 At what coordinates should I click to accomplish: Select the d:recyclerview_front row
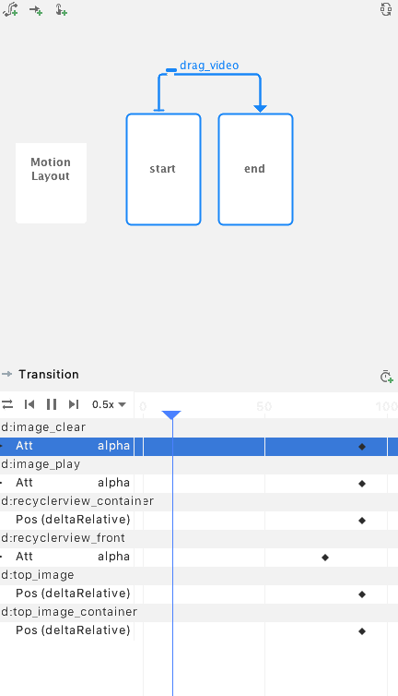tap(199, 538)
